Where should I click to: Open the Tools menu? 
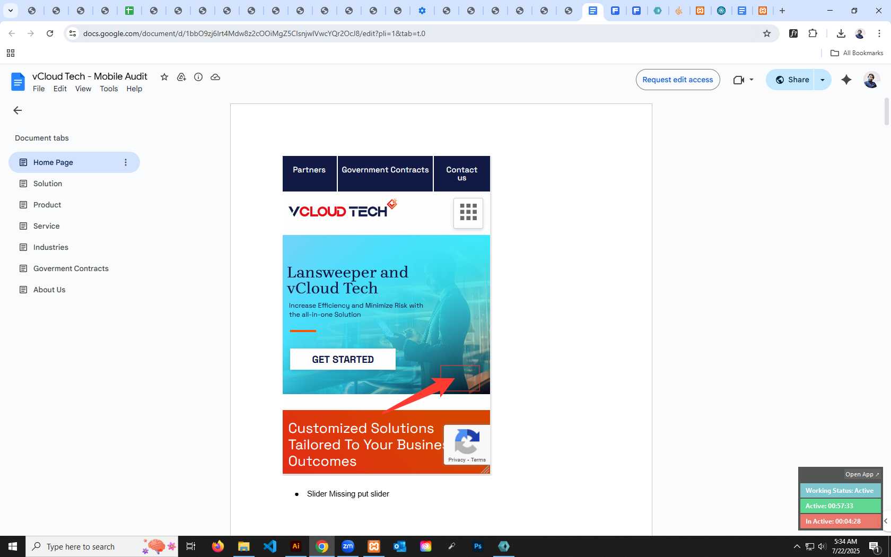(x=109, y=89)
